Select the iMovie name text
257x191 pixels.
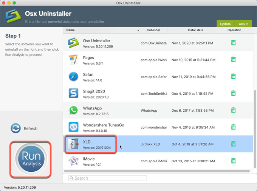(x=89, y=159)
